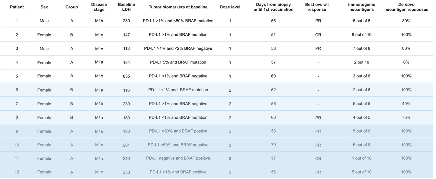This screenshot has height=179, width=436.
Task: Select the "Days from biopsy until 1st vaccination" header
Action: (275, 7)
